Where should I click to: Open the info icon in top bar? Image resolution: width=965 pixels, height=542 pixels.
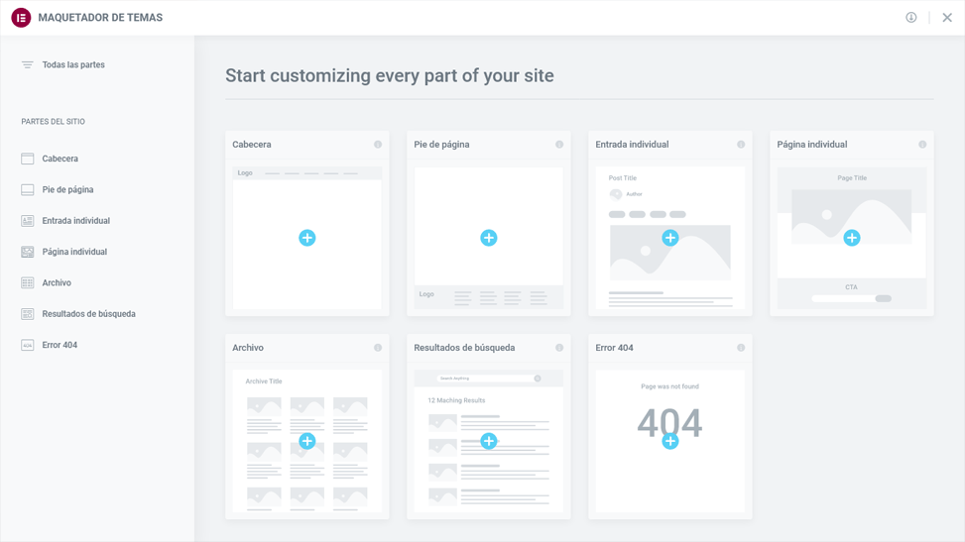click(x=910, y=18)
